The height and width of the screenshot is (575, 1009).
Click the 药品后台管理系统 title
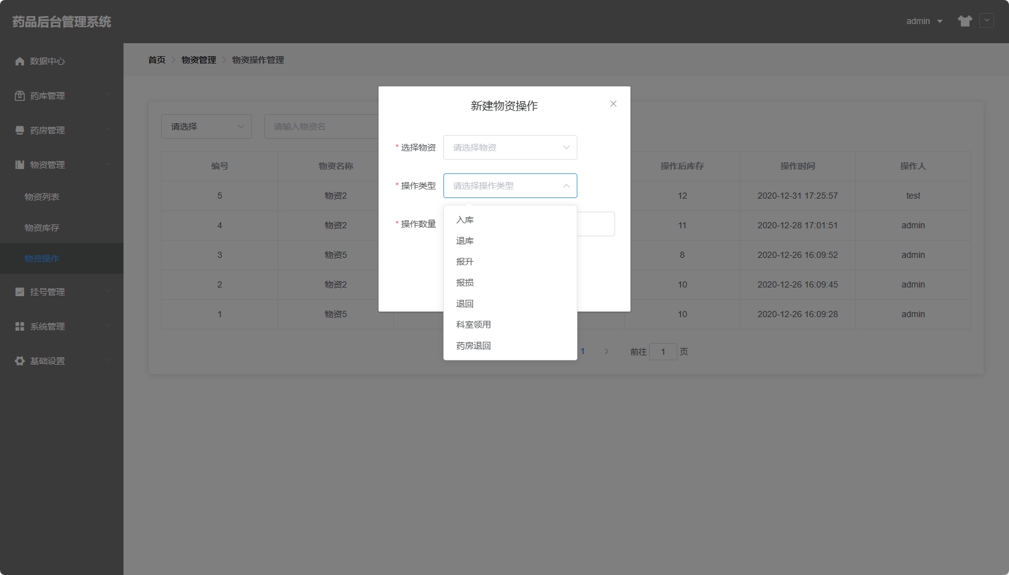(x=62, y=22)
